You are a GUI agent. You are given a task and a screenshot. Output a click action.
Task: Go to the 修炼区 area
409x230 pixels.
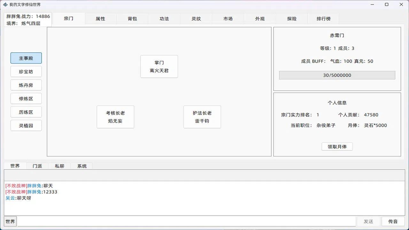point(26,98)
